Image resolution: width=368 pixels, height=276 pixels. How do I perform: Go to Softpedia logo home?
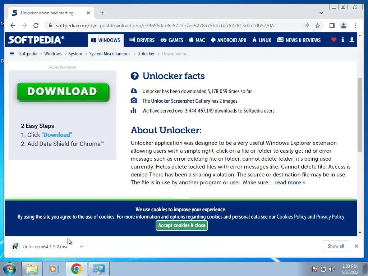coord(36,40)
